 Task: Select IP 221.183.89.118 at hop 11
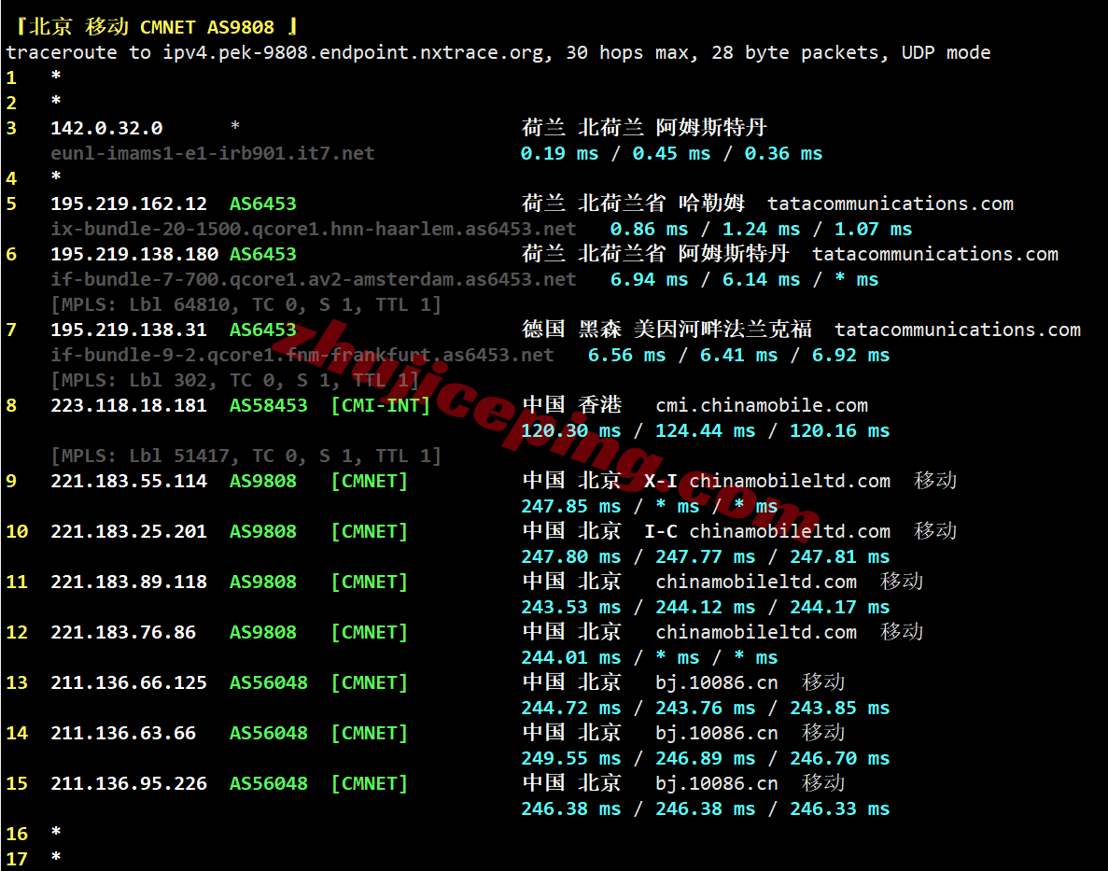129,582
